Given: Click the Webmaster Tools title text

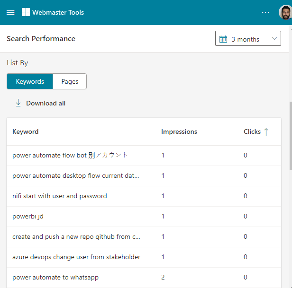Looking at the screenshot, I should (x=58, y=12).
